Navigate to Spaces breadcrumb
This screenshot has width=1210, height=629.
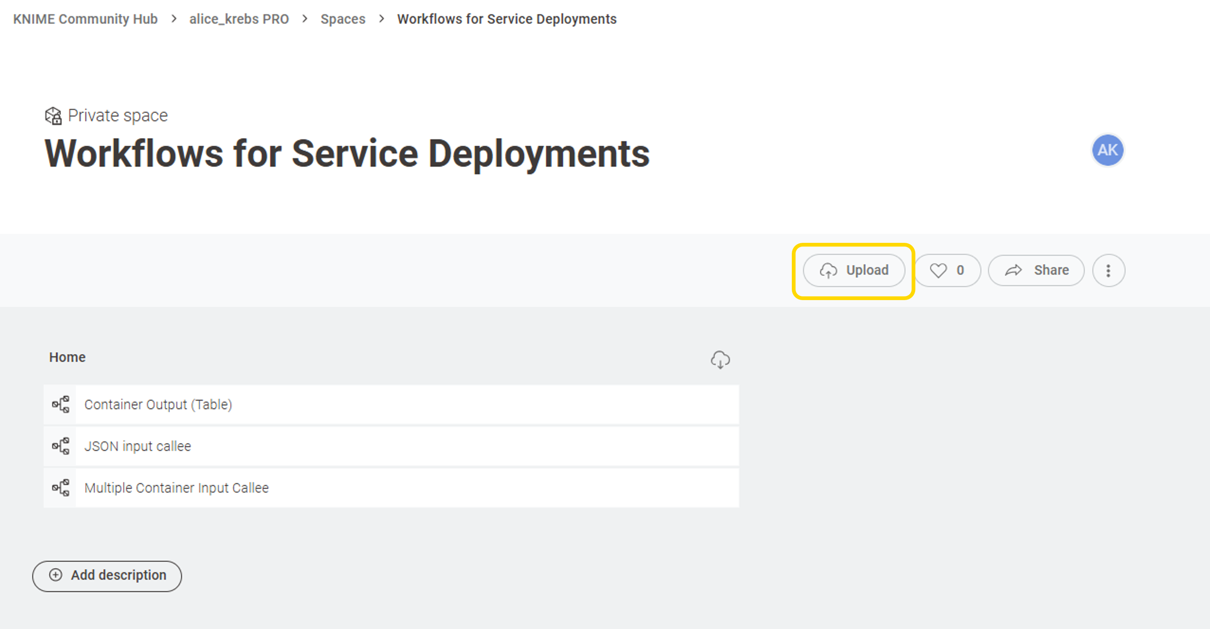point(343,19)
